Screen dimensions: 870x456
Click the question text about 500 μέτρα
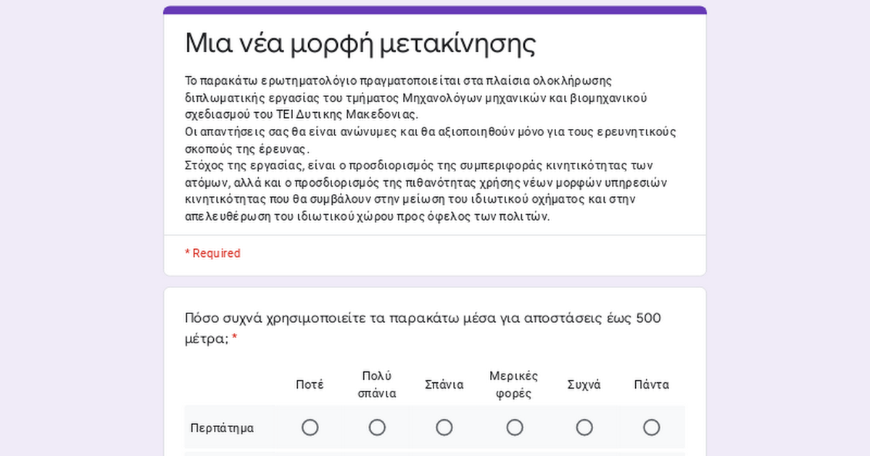click(x=423, y=319)
